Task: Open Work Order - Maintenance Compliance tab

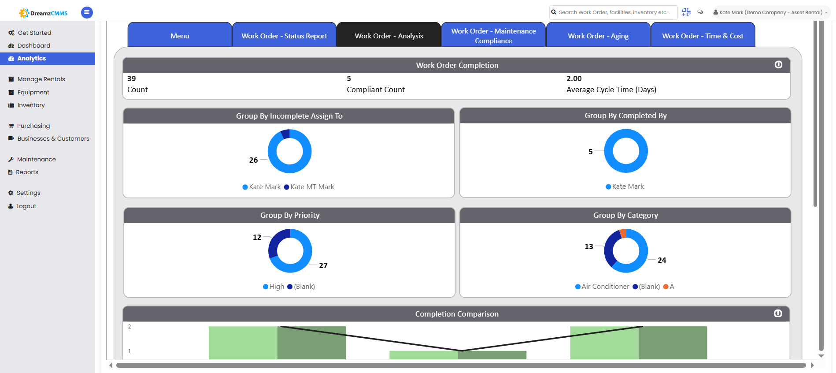Action: (493, 35)
